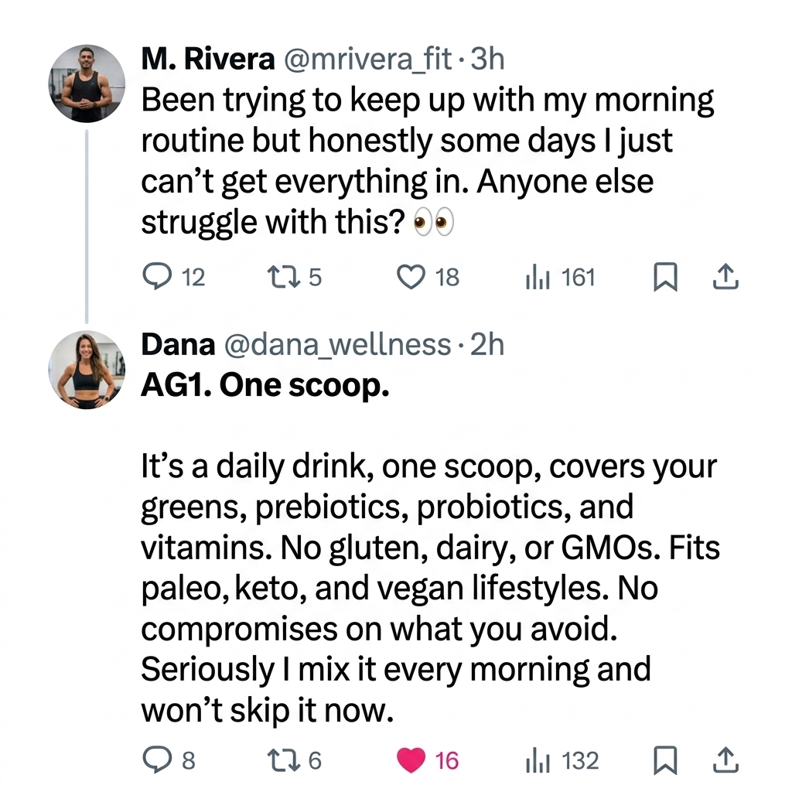Viewport: 792px width, 792px height.
Task: Visit the @mrivera_fit handle
Action: (x=368, y=60)
